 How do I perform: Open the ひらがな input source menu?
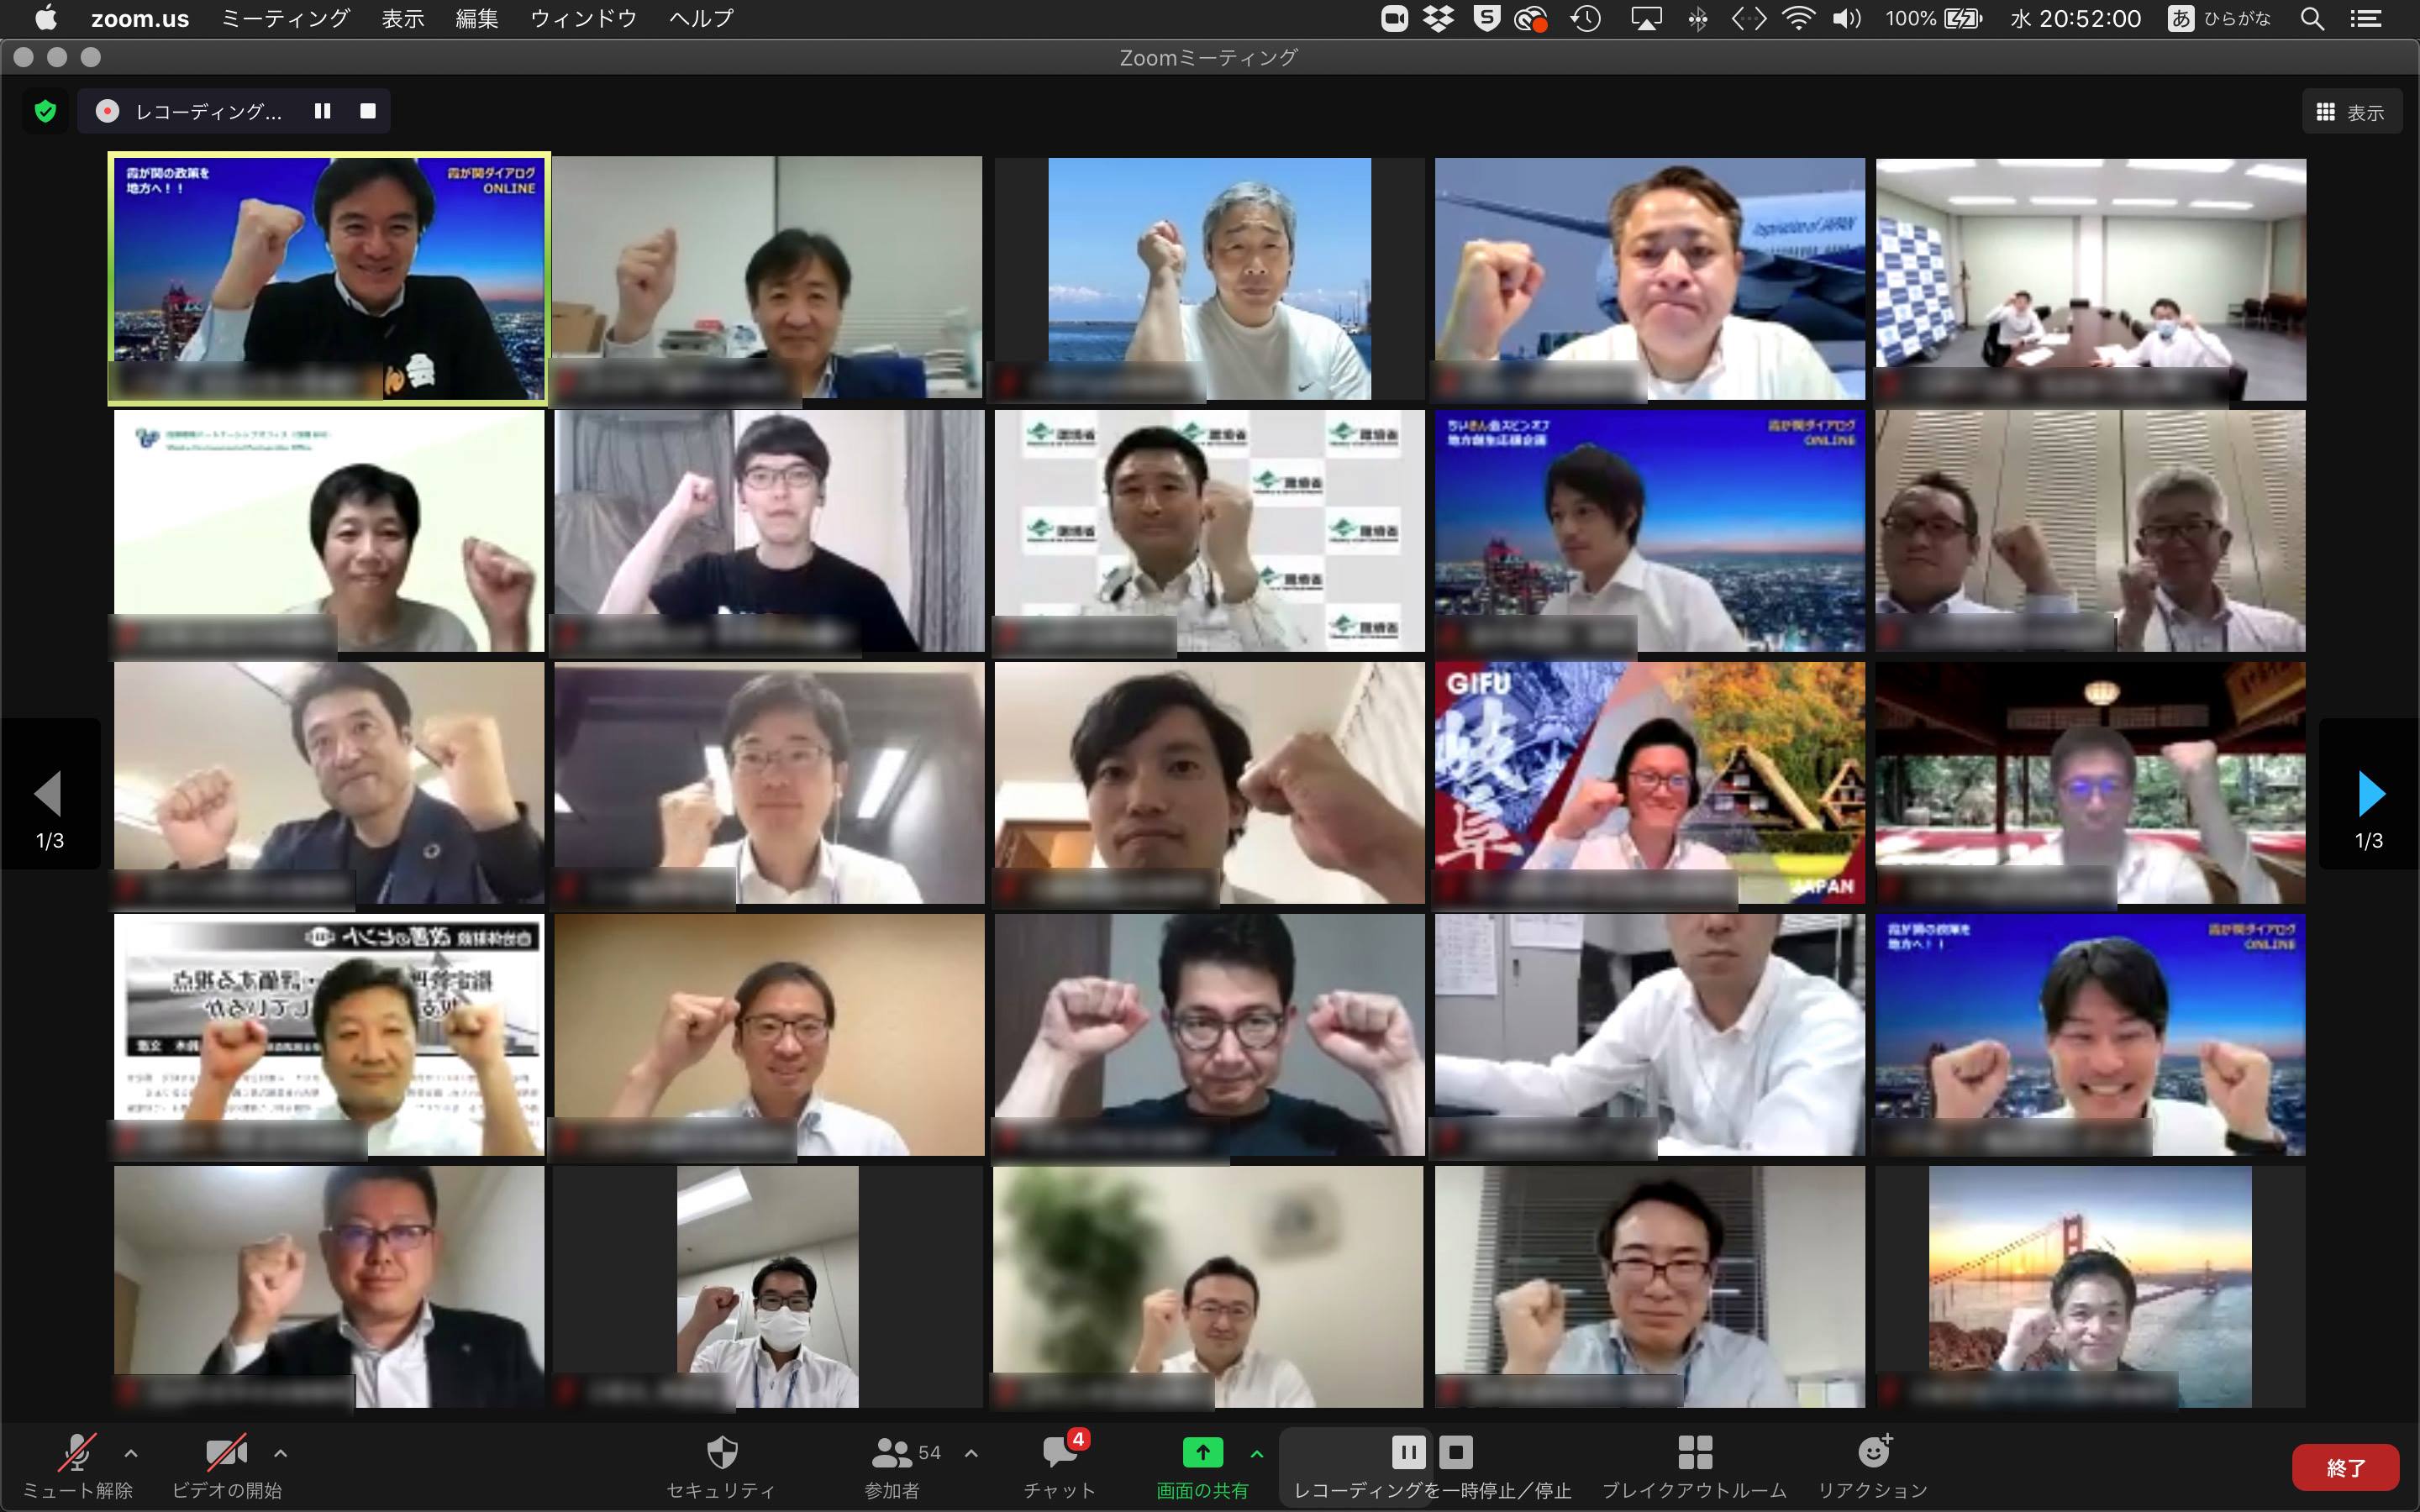[x=2220, y=18]
